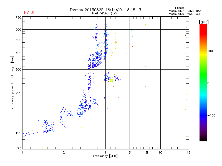Viewport: 222px width, 166px height.
Task: Click the frequency axis tick label '4'
Action: tap(105, 152)
